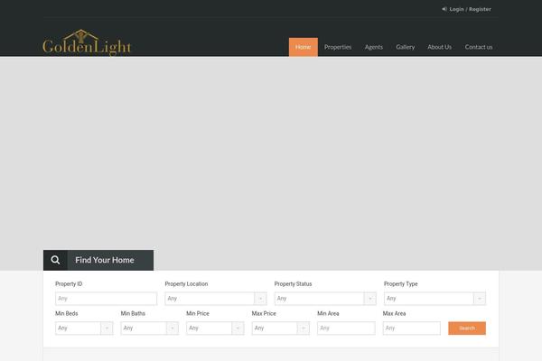Image resolution: width=542 pixels, height=361 pixels.
Task: Click the Max Price label
Action: point(264,314)
